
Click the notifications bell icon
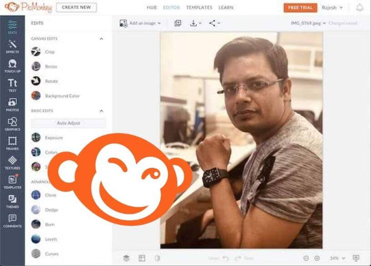click(360, 8)
